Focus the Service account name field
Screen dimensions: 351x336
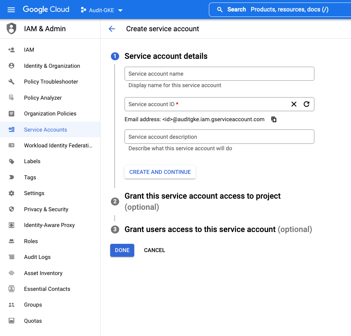pos(219,74)
